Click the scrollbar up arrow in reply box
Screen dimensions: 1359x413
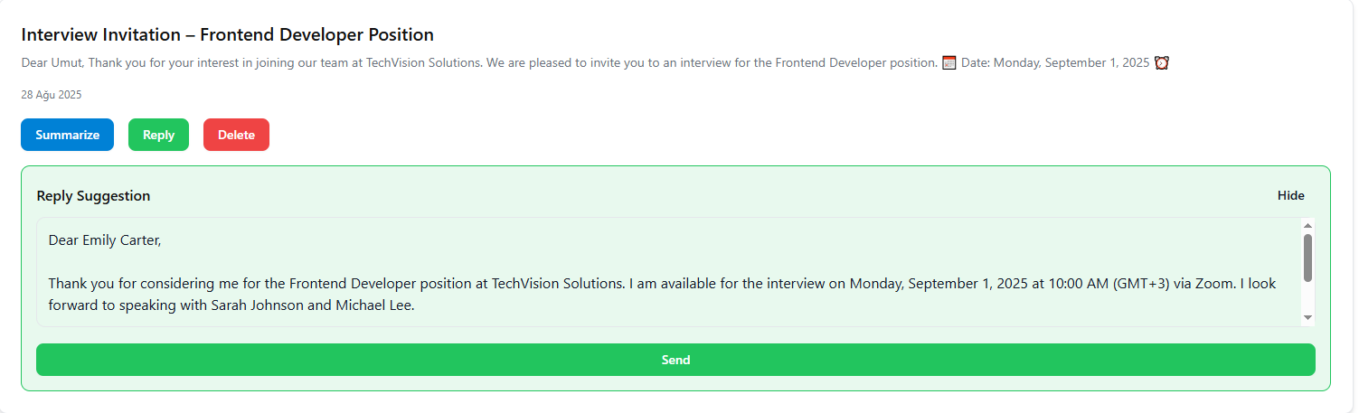1307,225
